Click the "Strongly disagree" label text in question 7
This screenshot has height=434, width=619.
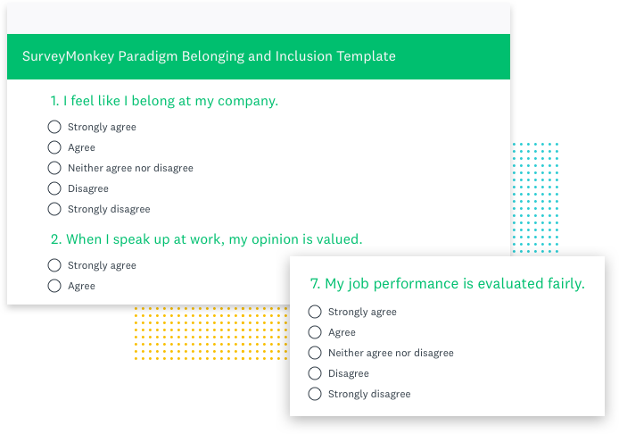pyautogui.click(x=369, y=394)
